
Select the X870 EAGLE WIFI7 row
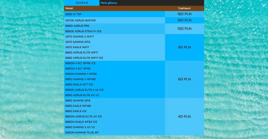coord(115,47)
